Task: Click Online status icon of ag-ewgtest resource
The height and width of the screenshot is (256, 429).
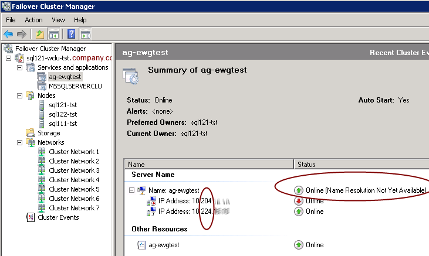Action: [299, 245]
